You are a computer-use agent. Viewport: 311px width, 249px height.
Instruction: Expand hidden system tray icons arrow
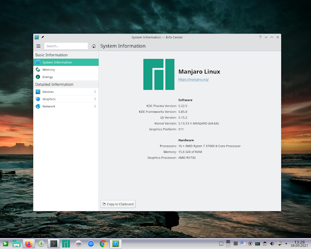(286, 243)
